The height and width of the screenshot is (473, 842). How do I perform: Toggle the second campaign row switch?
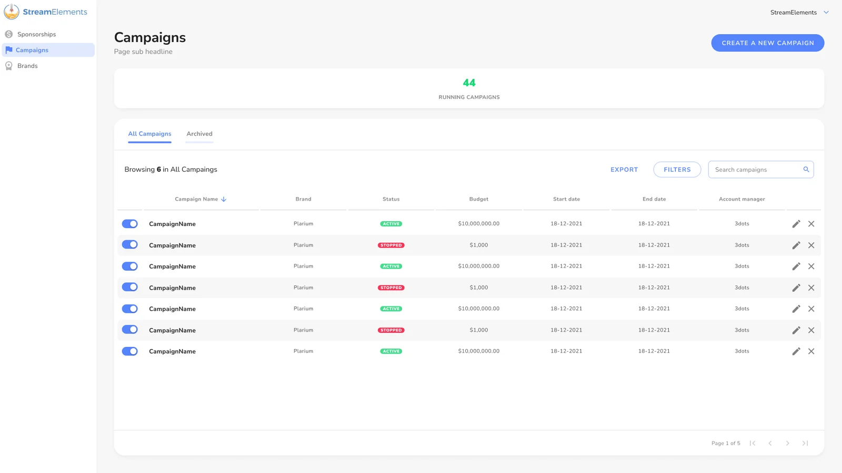[x=130, y=245]
